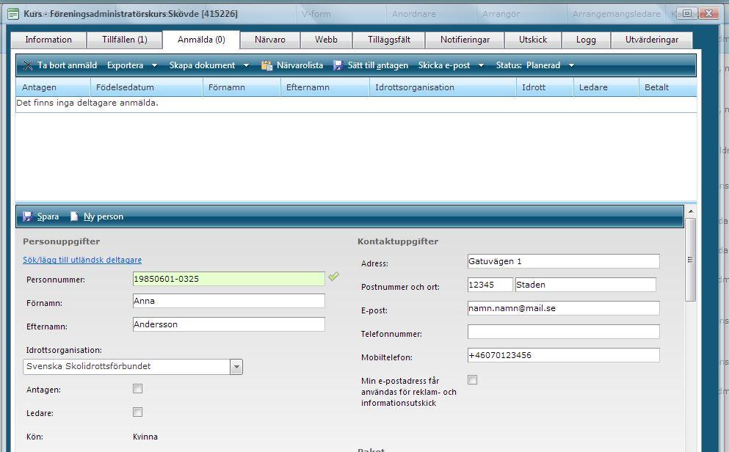
Task: Sort by the Efternamn column header
Action: point(325,87)
